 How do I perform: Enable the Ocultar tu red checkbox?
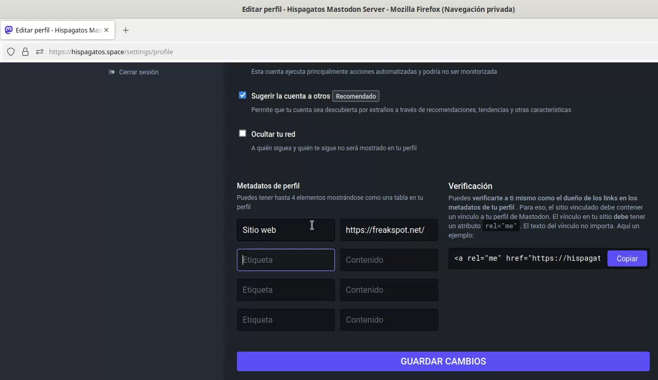coord(243,134)
